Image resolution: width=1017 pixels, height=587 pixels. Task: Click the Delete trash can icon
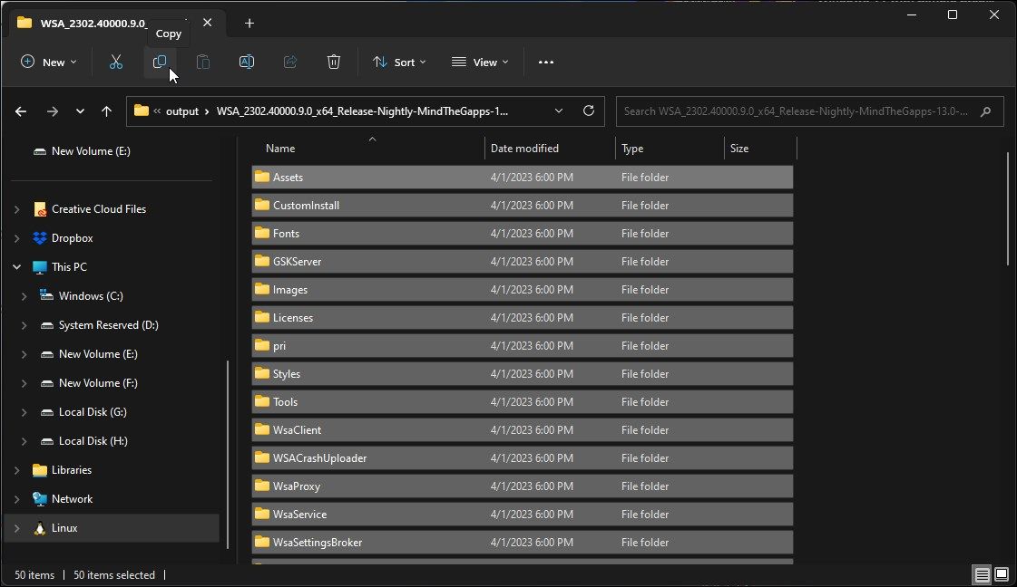(x=333, y=63)
